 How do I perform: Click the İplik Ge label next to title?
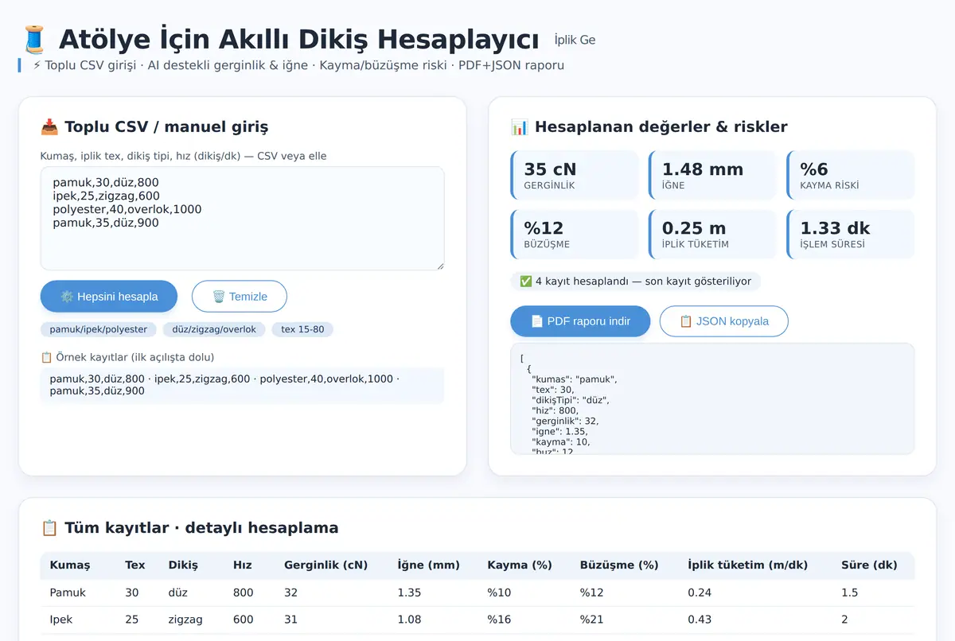point(575,40)
